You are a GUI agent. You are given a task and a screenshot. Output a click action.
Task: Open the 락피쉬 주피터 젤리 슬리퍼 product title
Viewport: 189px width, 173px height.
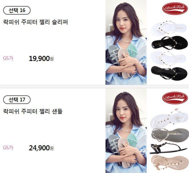tap(35, 22)
